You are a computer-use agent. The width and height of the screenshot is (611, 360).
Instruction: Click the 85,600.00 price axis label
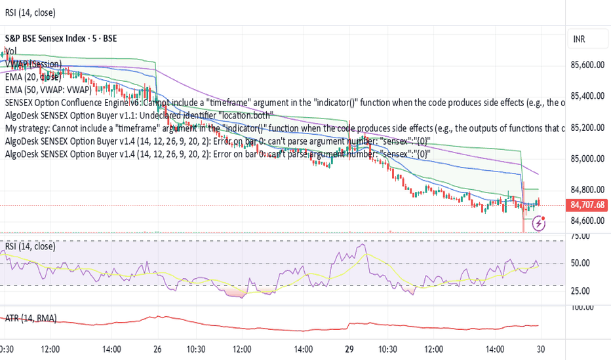[x=587, y=65]
